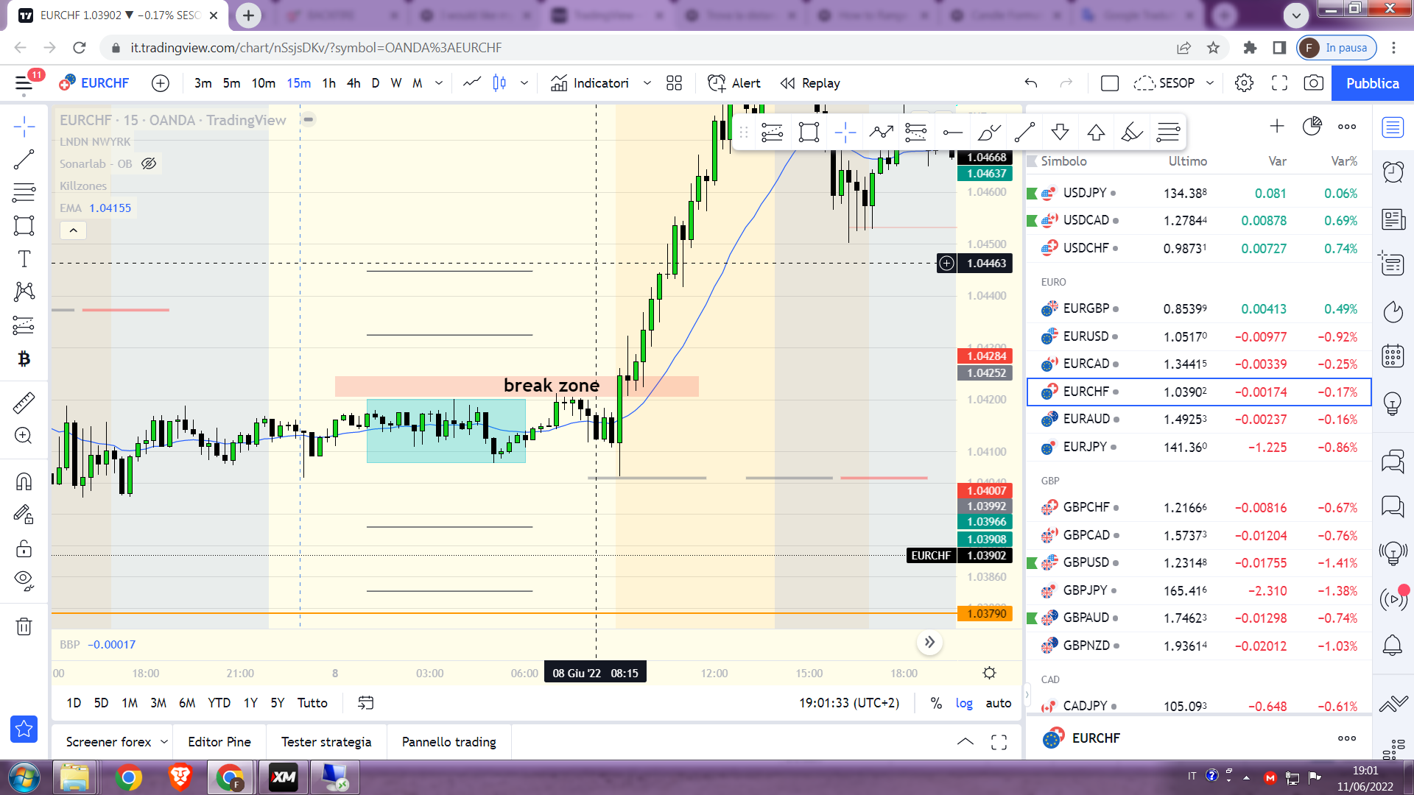Screen dimensions: 1414x795
Task: Open the notifications bell panel
Action: coord(1393,646)
